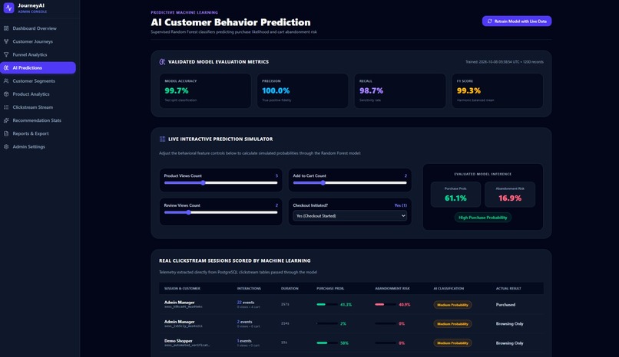Click the 15s duration cell
This screenshot has height=357, width=619.
[x=284, y=342]
